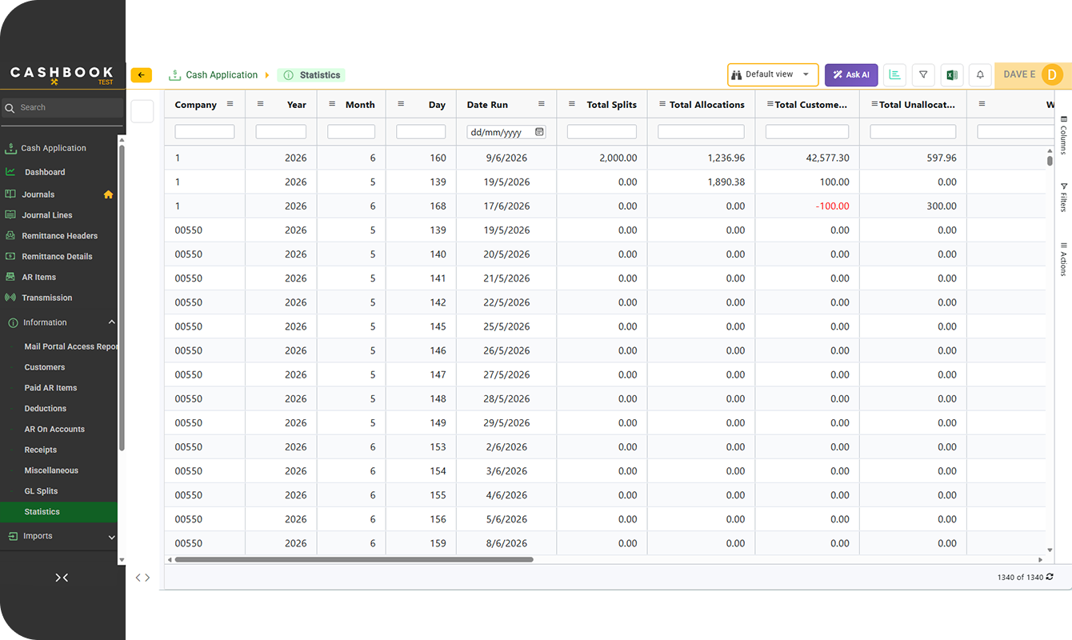Click the 1,890.38 allocations cell
Image resolution: width=1072 pixels, height=640 pixels.
tap(726, 182)
